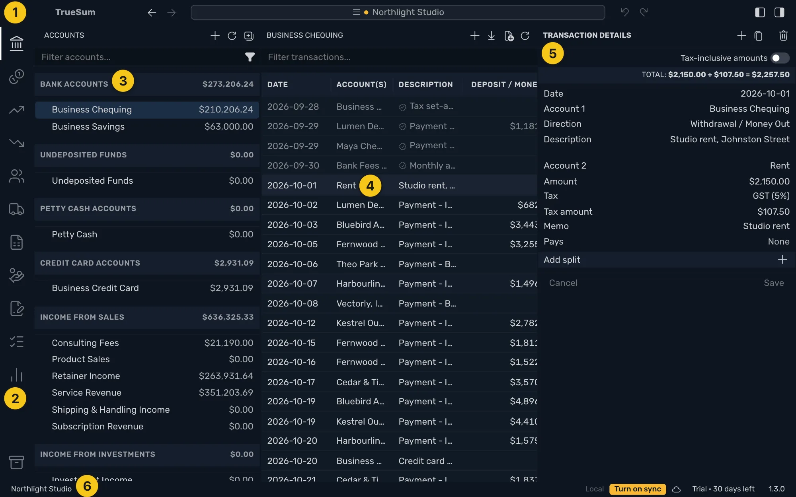Collapse the Income From Sales group header
The image size is (796, 497).
147,317
